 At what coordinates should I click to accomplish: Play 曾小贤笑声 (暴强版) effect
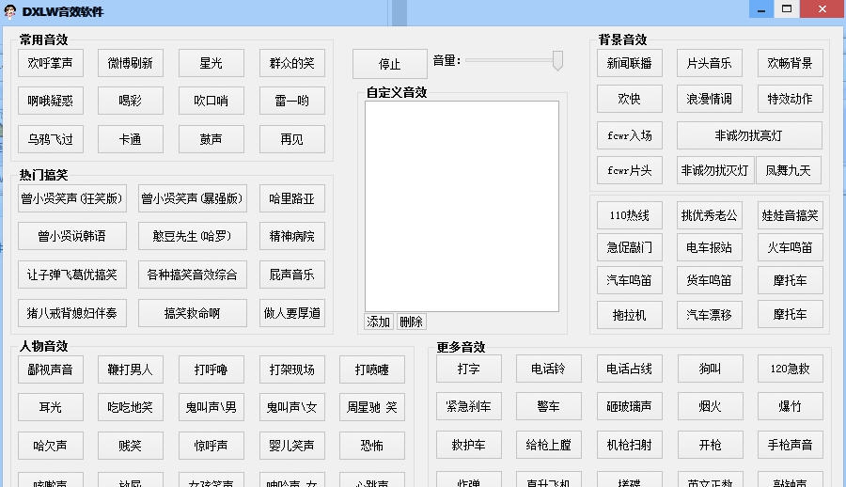(x=192, y=198)
